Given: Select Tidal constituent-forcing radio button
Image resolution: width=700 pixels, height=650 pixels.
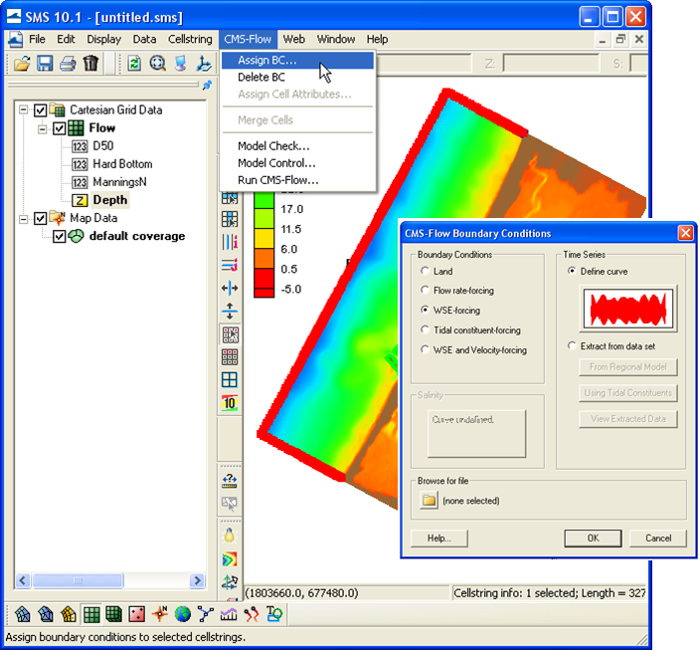Looking at the screenshot, I should [425, 329].
